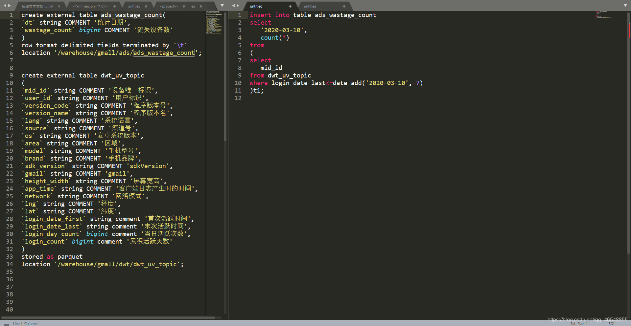This screenshot has width=631, height=326.
Task: Click the '/warehouse/gmall/dwt/dwt_uv_topic' location string
Action: point(118,264)
